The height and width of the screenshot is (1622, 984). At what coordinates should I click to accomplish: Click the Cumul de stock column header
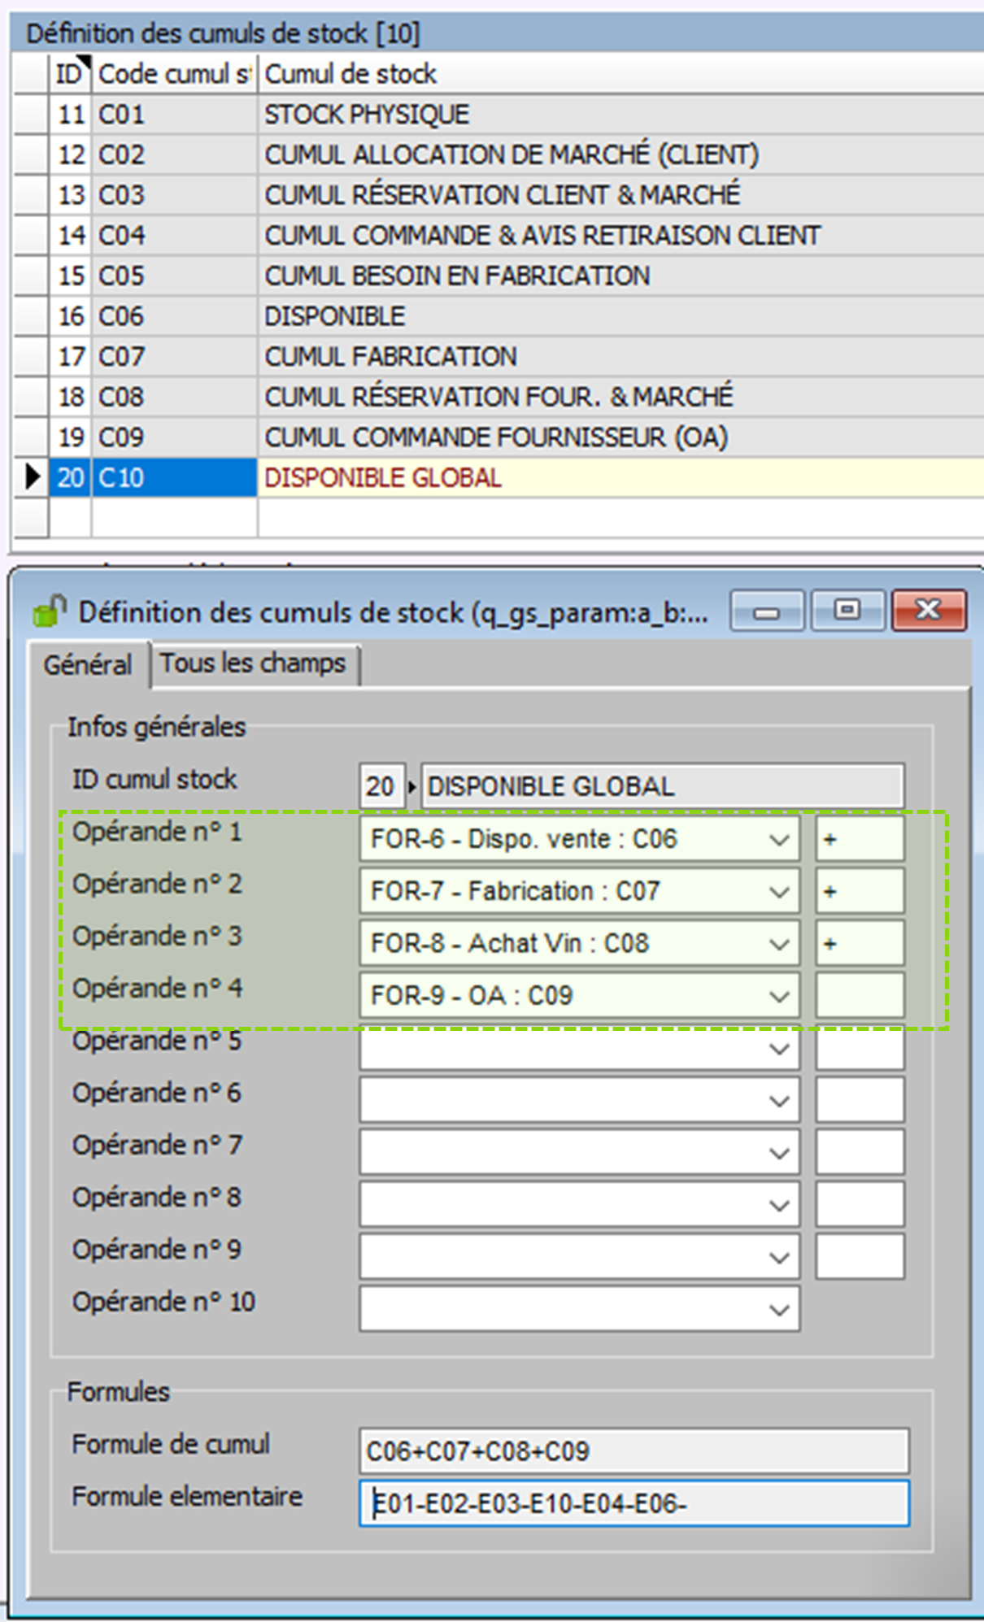(351, 74)
